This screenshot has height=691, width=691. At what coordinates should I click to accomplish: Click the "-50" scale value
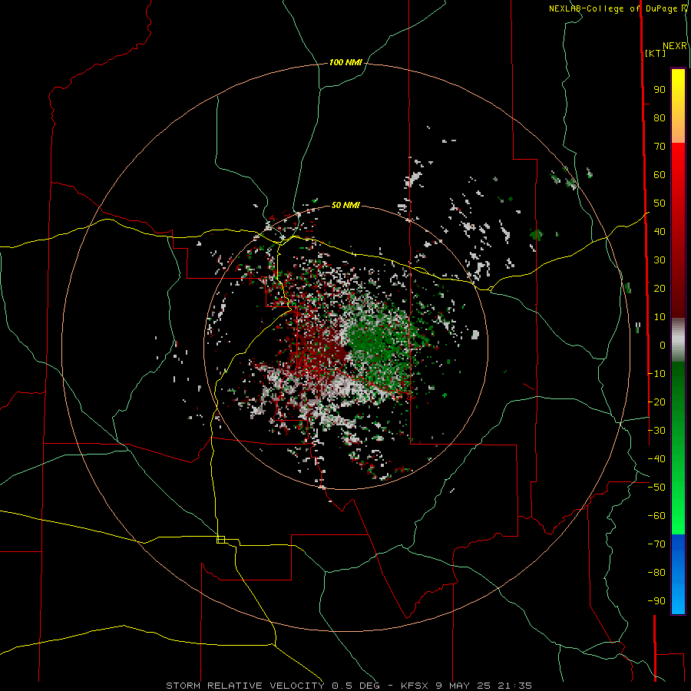[656, 488]
